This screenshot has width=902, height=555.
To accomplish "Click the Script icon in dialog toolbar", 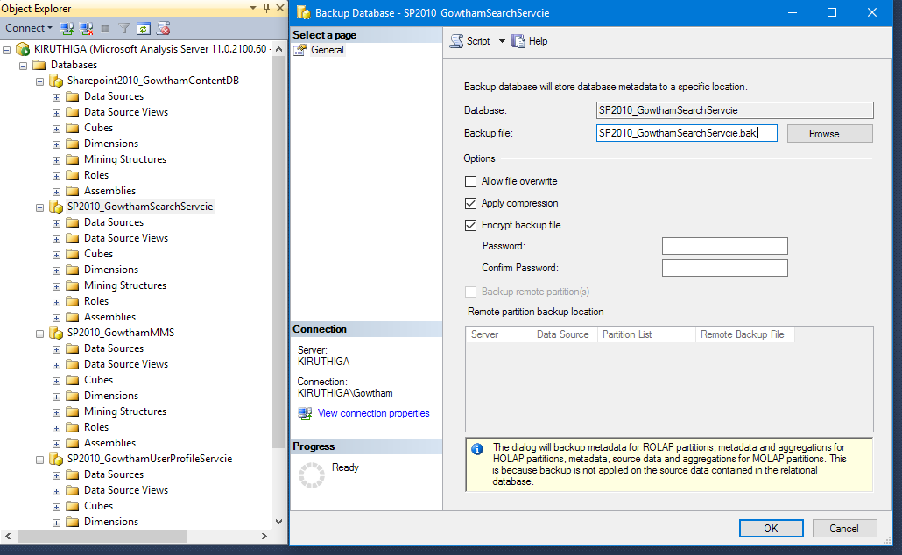I will [x=456, y=41].
